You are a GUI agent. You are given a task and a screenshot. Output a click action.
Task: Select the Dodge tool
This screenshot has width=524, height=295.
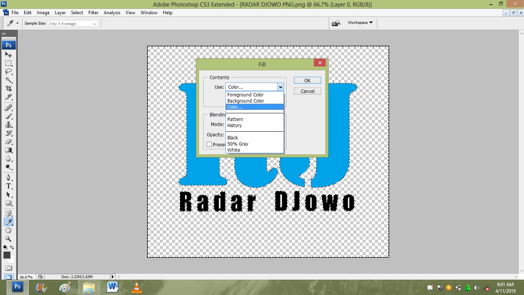tap(8, 167)
